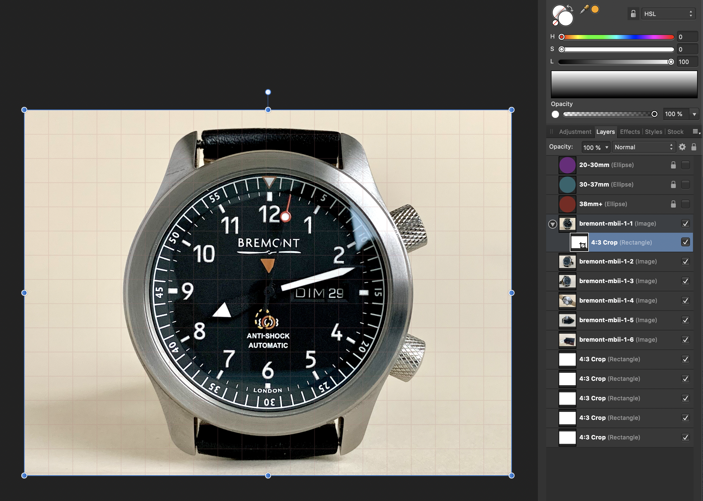Viewport: 703px width, 501px height.
Task: Collapse the bremont-mbii-1-1 layer group
Action: pos(552,224)
